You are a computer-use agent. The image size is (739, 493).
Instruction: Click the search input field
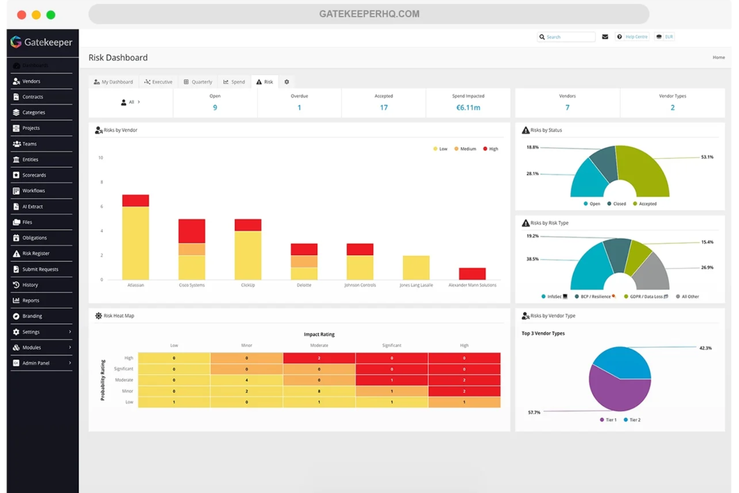tap(567, 36)
